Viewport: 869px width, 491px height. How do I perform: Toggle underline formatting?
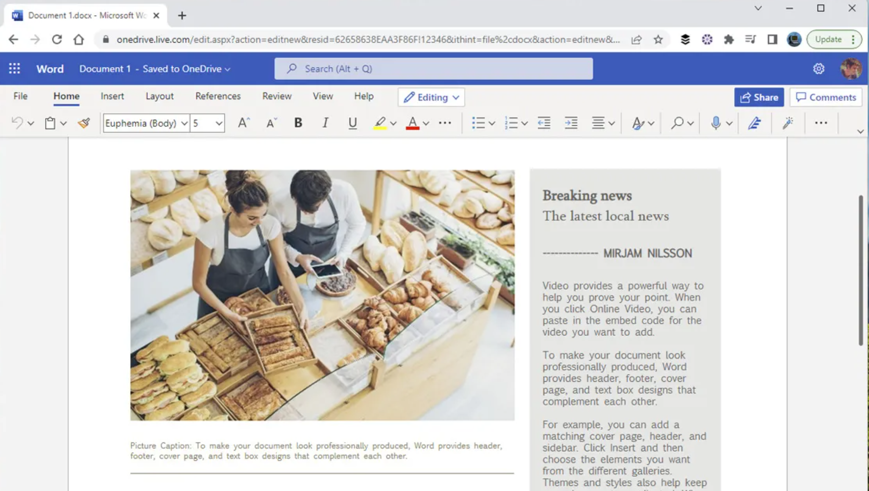[352, 123]
